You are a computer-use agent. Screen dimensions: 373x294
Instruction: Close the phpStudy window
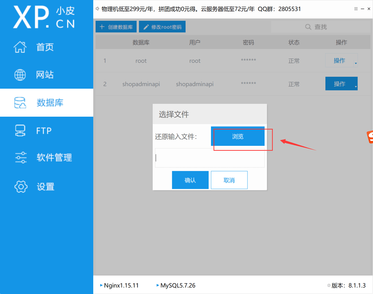pyautogui.click(x=369, y=9)
